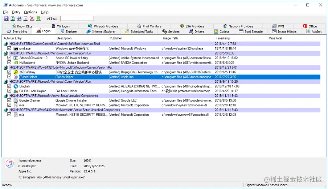This screenshot has height=189, width=328.
Task: Click the large iTunes icon in details pane
Action: (x=10, y=164)
